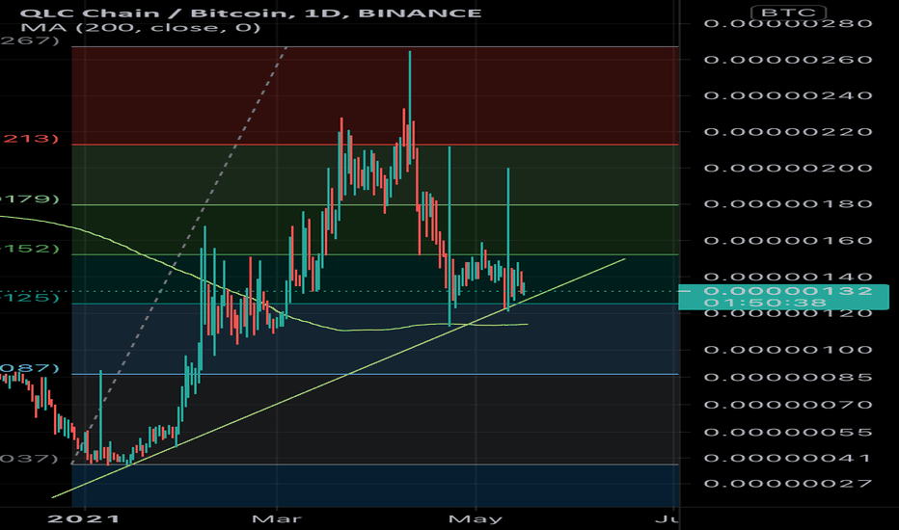The image size is (899, 530).
Task: Click price axis label 0.00000200
Action: click(788, 168)
